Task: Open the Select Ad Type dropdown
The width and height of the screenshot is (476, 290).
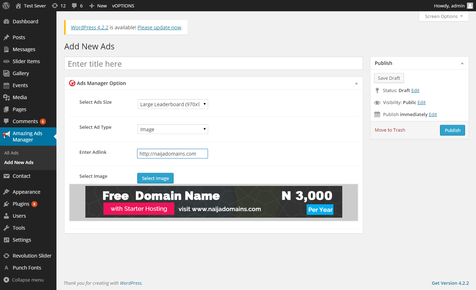Action: 173,129
